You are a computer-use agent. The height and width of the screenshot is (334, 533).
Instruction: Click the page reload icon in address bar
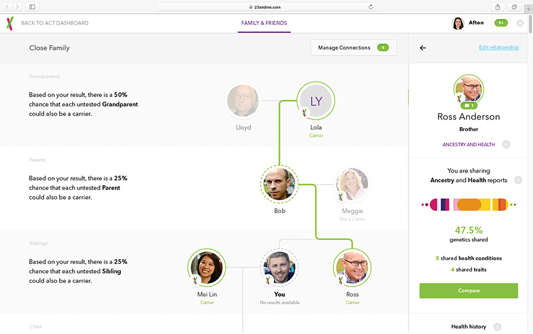pyautogui.click(x=370, y=7)
